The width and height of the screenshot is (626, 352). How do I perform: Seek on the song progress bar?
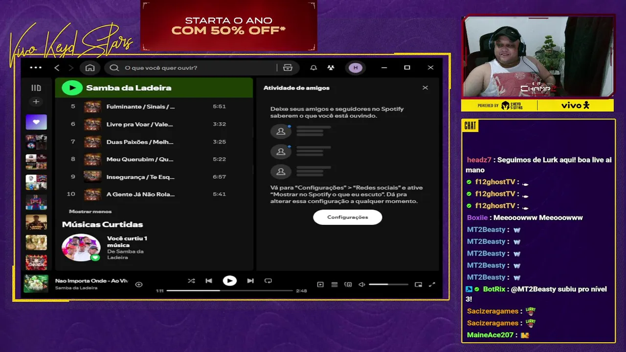click(x=229, y=290)
